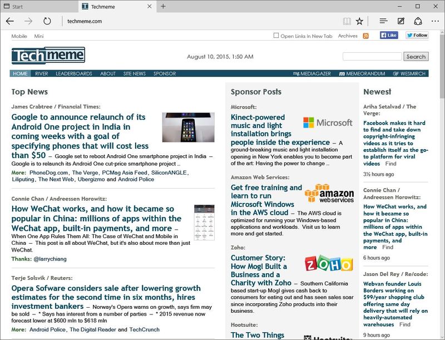Select RIVER in the navigation bar
The width and height of the screenshot is (445, 340).
coord(42,73)
